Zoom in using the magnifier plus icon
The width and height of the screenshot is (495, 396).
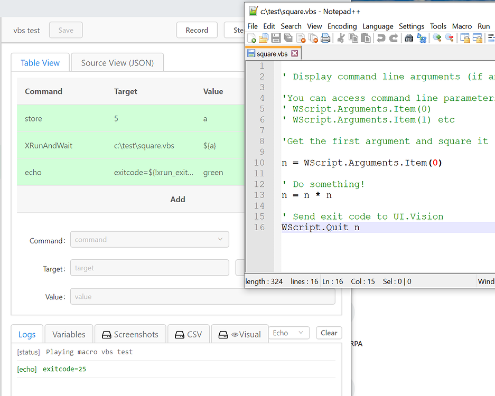point(436,37)
